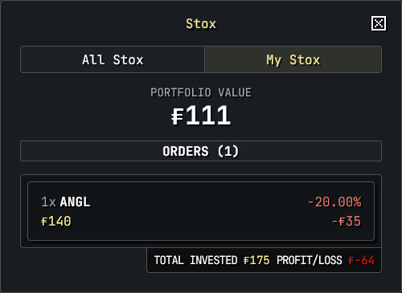This screenshot has width=402, height=293.
Task: Switch to the All Stox tab
Action: (113, 59)
